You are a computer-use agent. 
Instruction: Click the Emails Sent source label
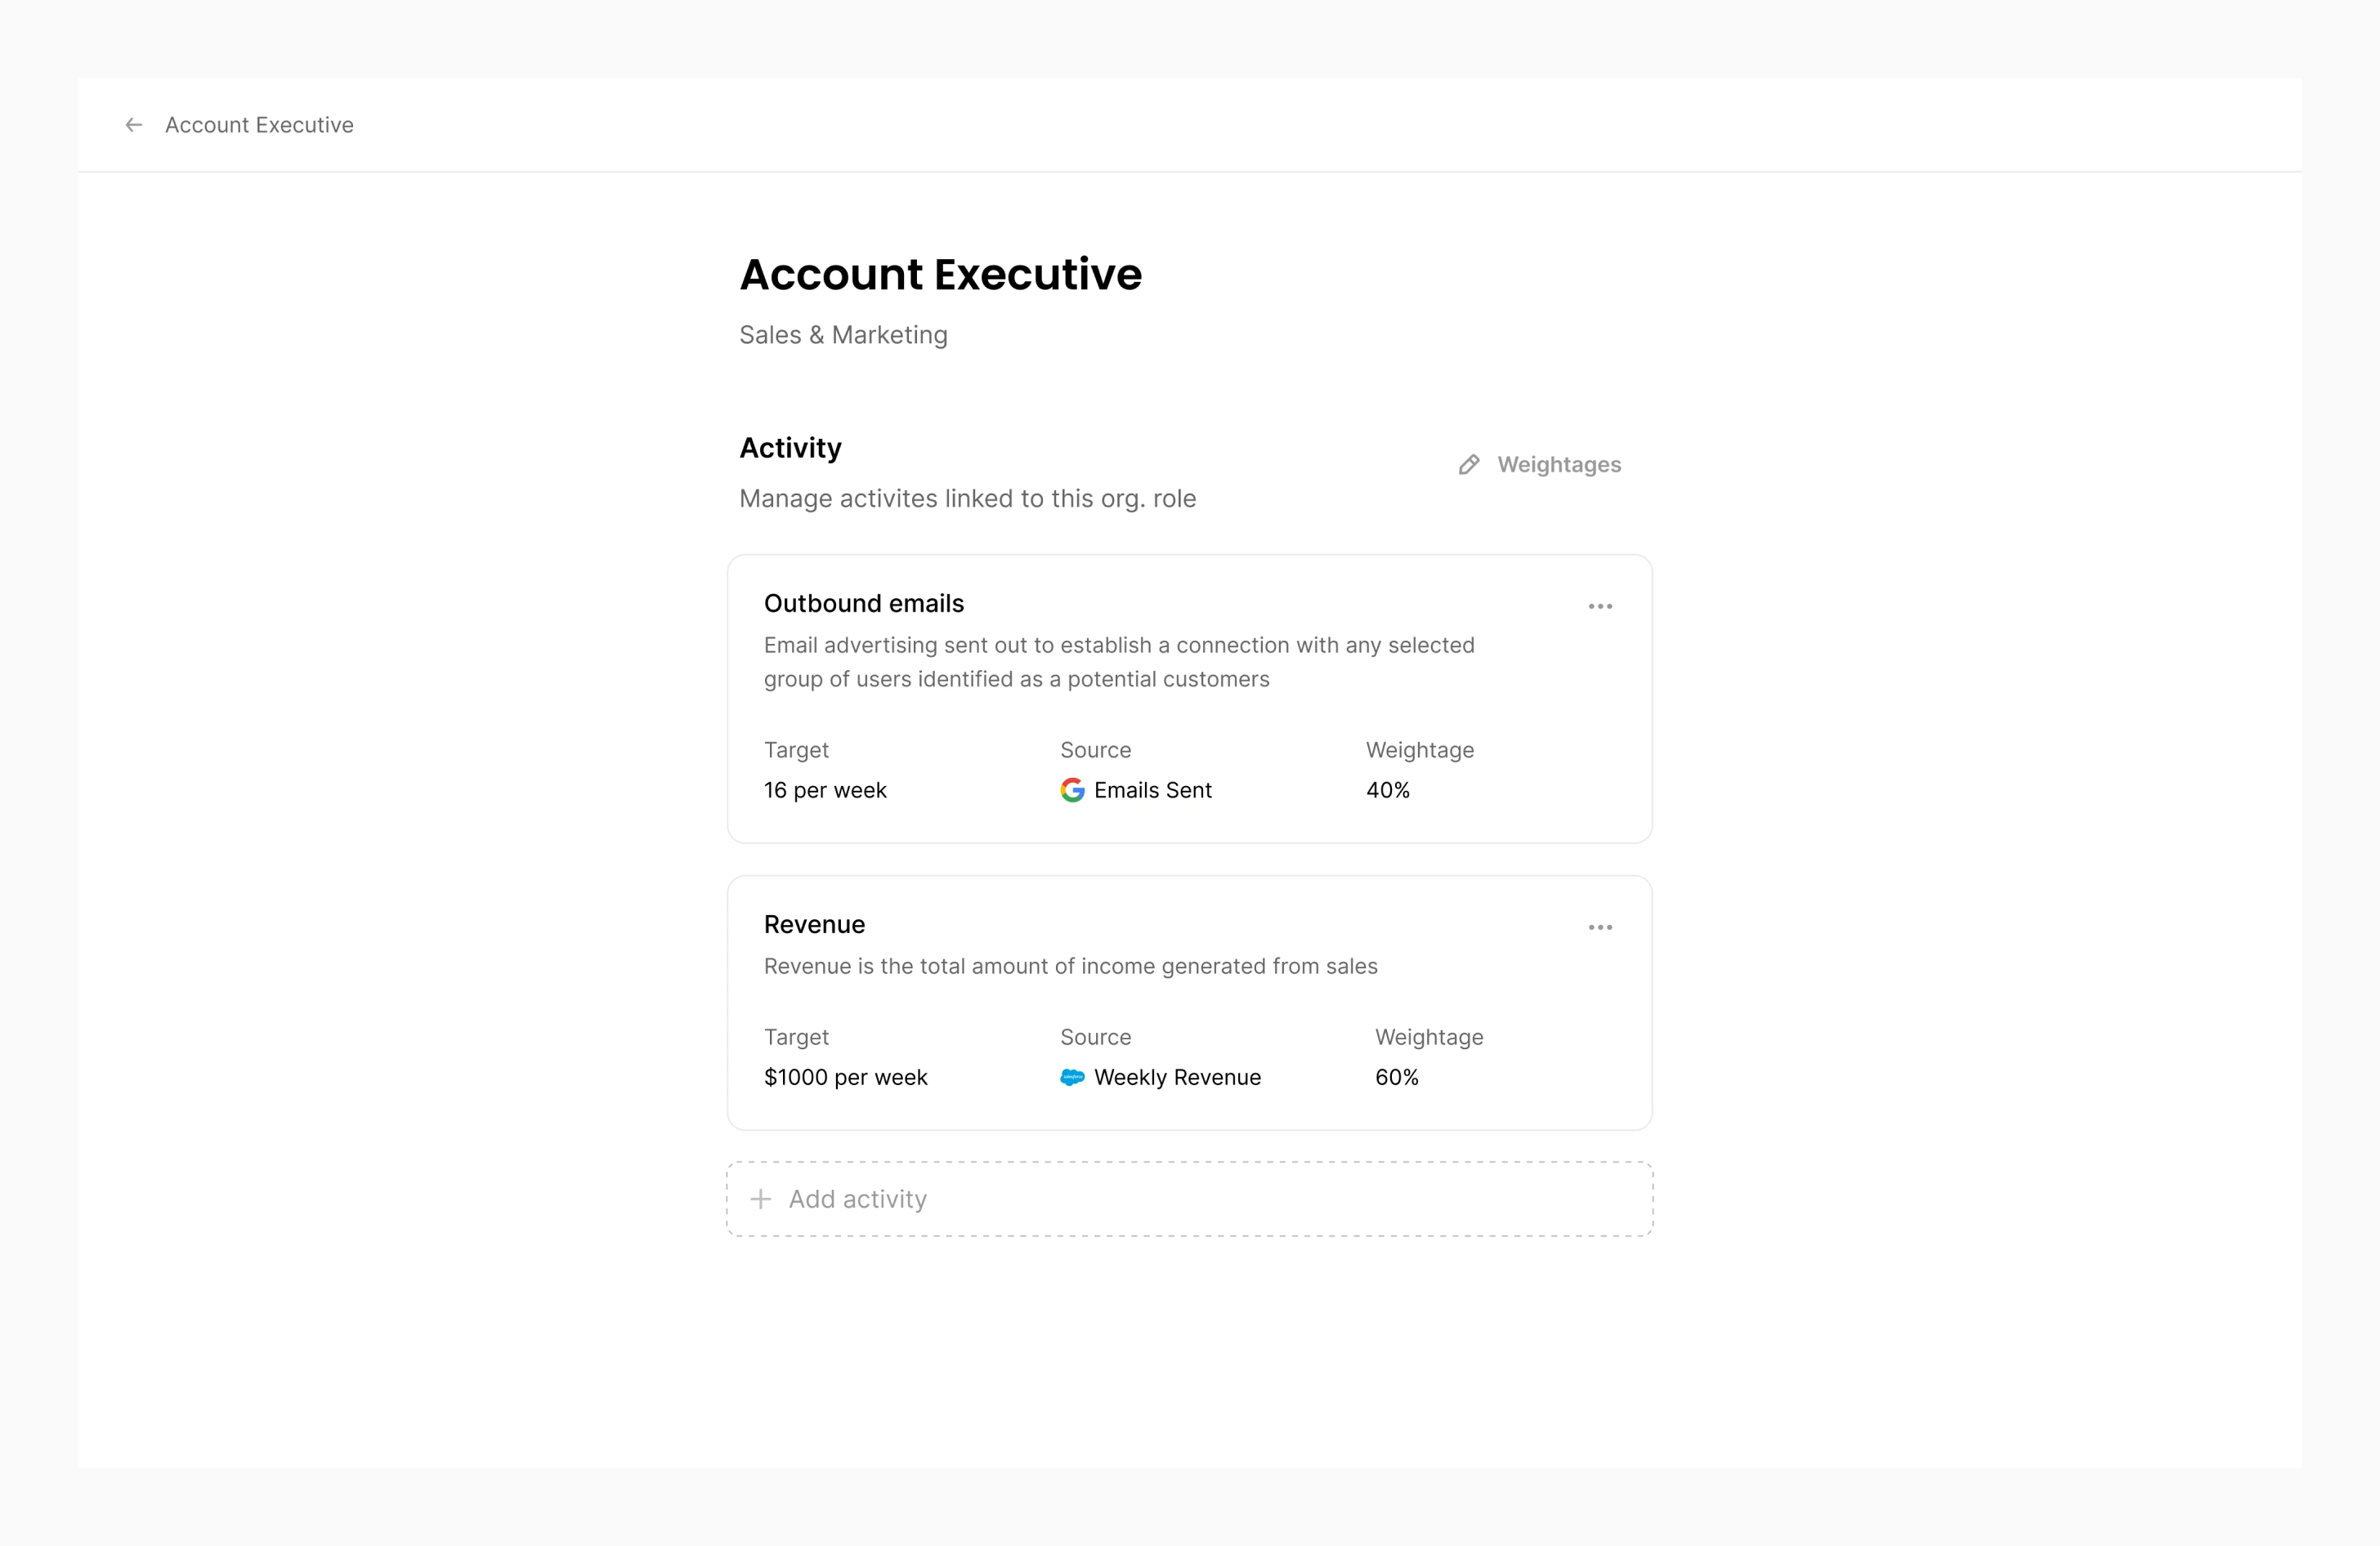(1152, 791)
